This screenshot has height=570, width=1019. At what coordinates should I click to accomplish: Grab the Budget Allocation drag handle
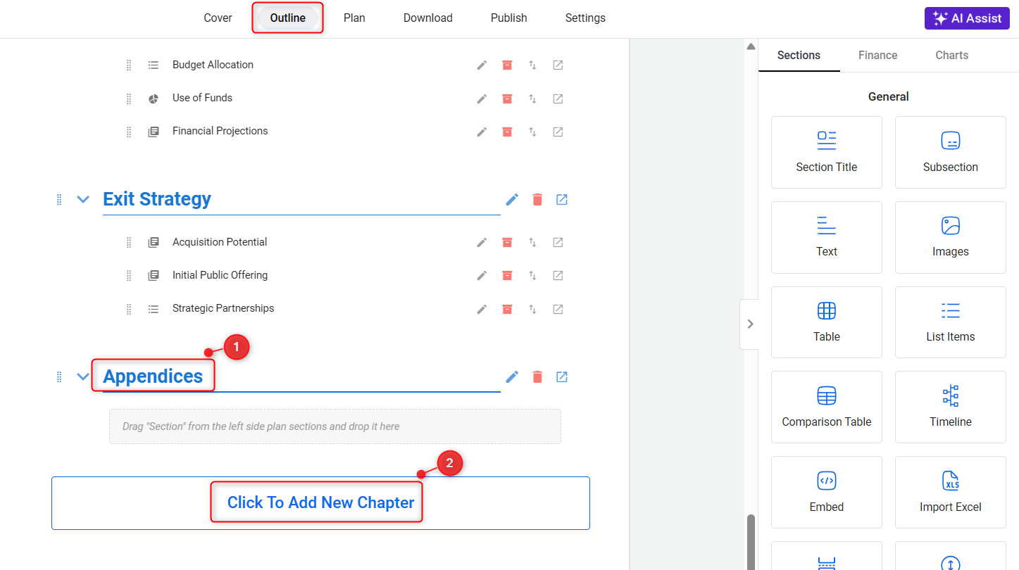pyautogui.click(x=129, y=65)
